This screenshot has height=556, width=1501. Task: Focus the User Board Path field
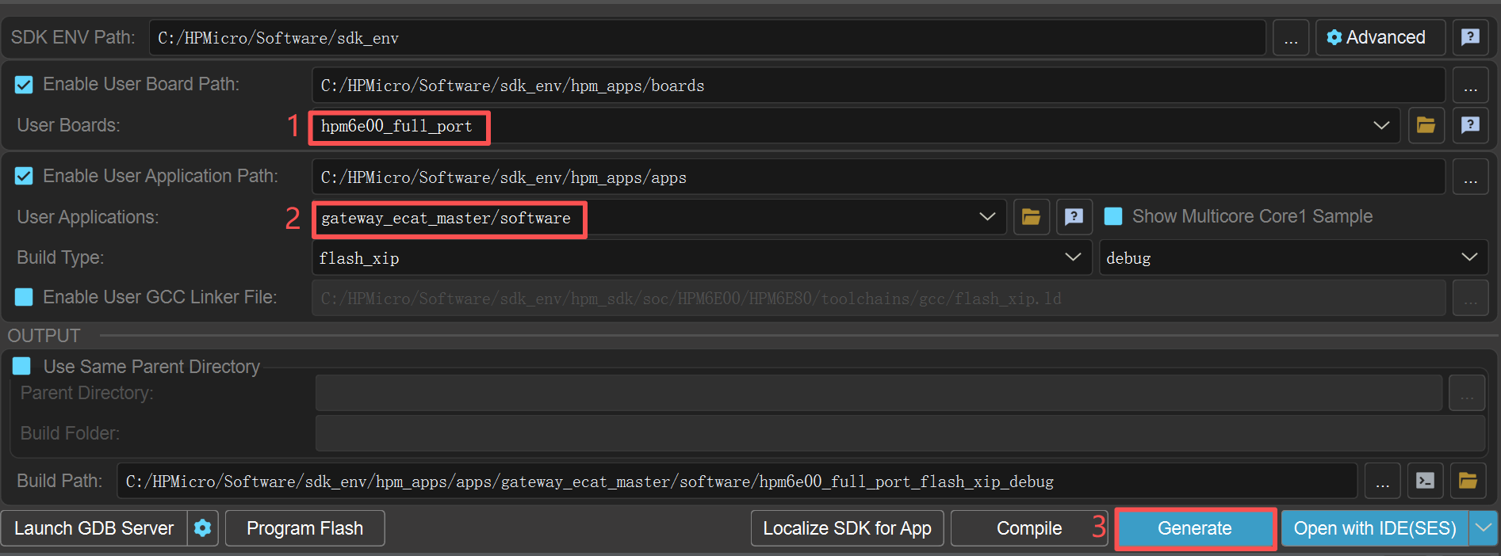pyautogui.click(x=879, y=86)
